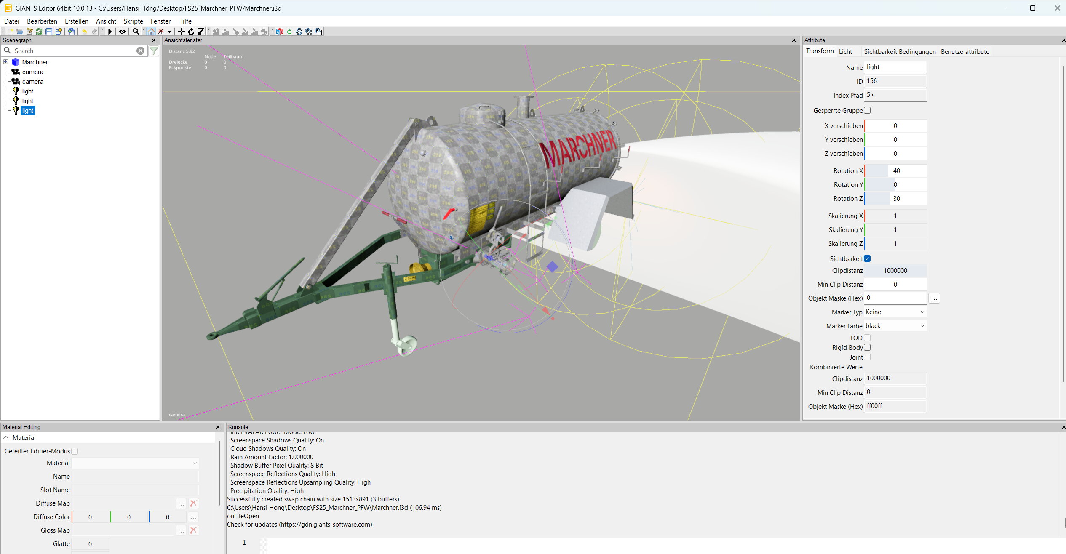
Task: Switch to the Licht tab
Action: (x=845, y=51)
